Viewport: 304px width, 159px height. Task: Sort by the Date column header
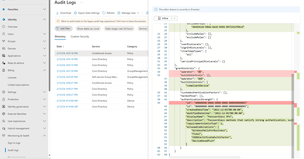pos(60,46)
